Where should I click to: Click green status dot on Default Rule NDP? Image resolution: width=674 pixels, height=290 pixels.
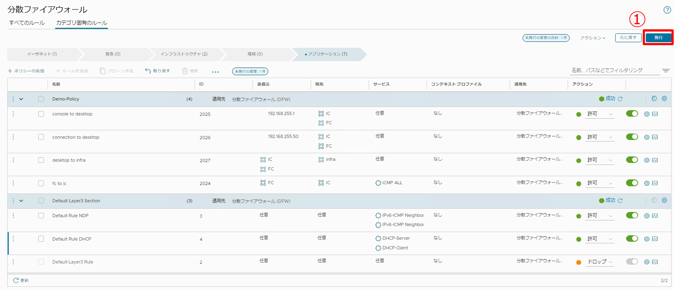578,216
